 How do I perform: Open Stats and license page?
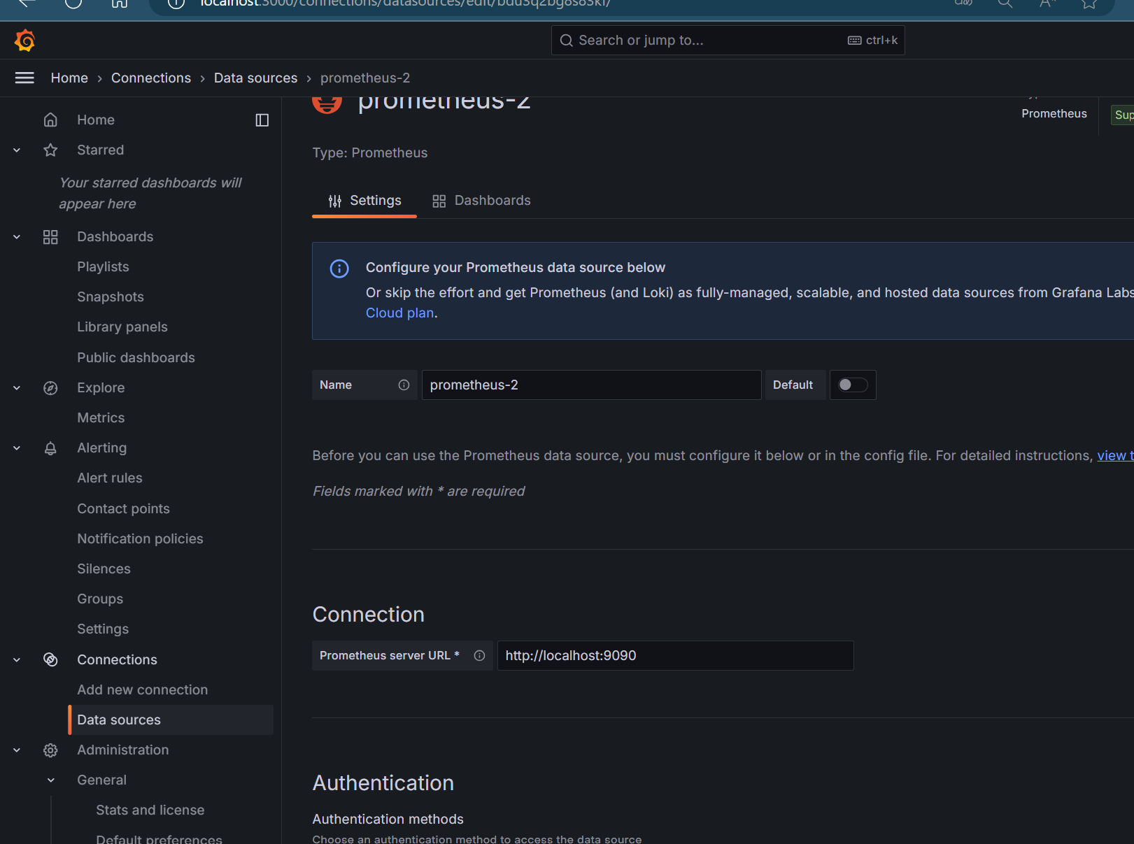[x=150, y=810]
